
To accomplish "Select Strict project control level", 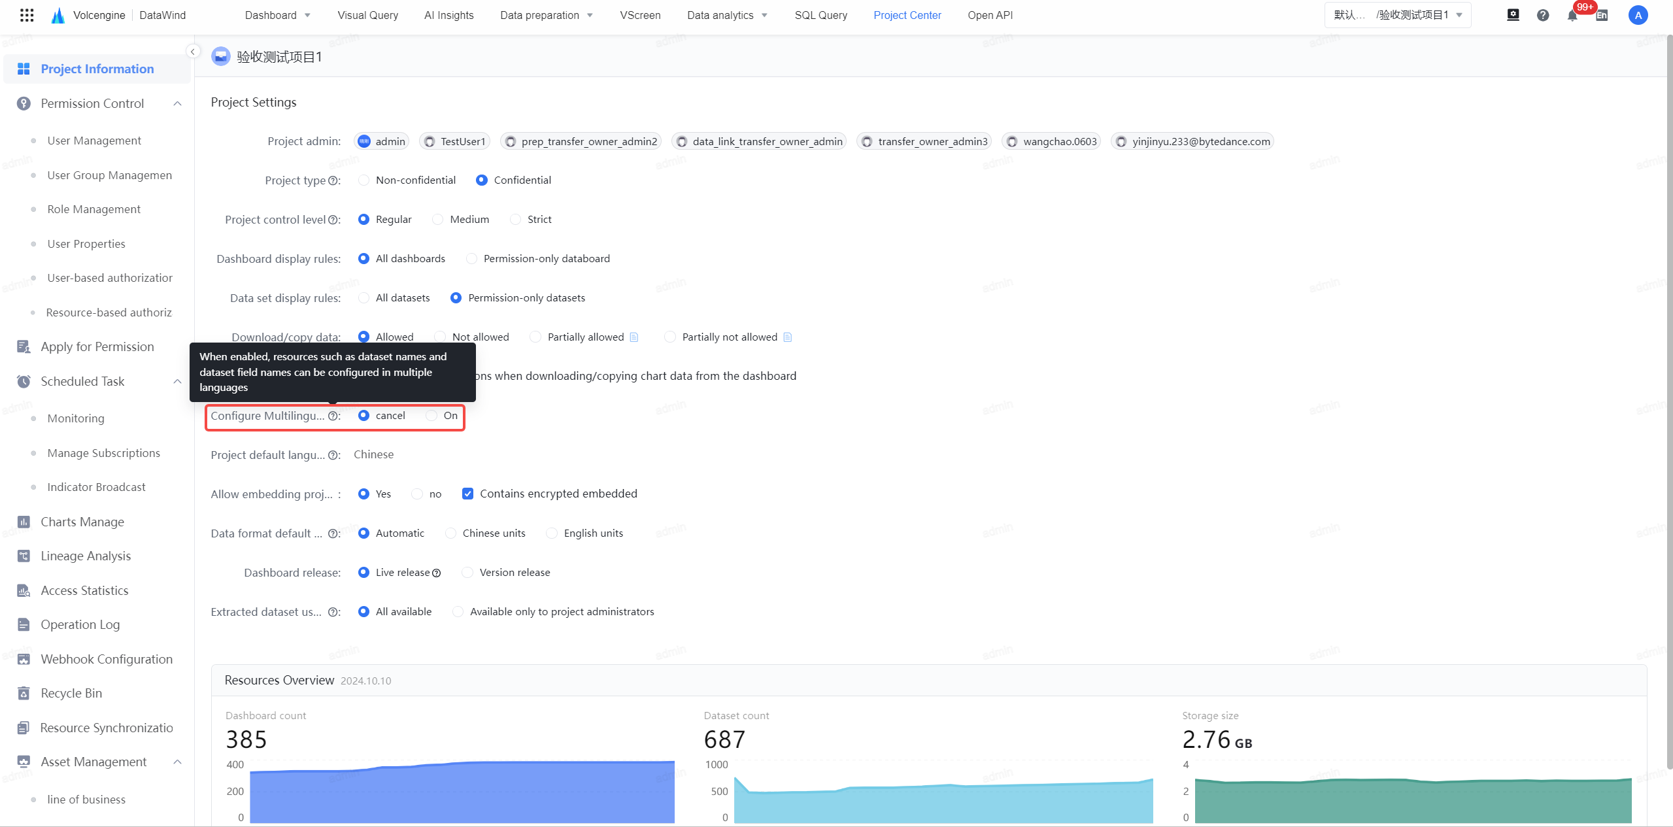I will (516, 219).
